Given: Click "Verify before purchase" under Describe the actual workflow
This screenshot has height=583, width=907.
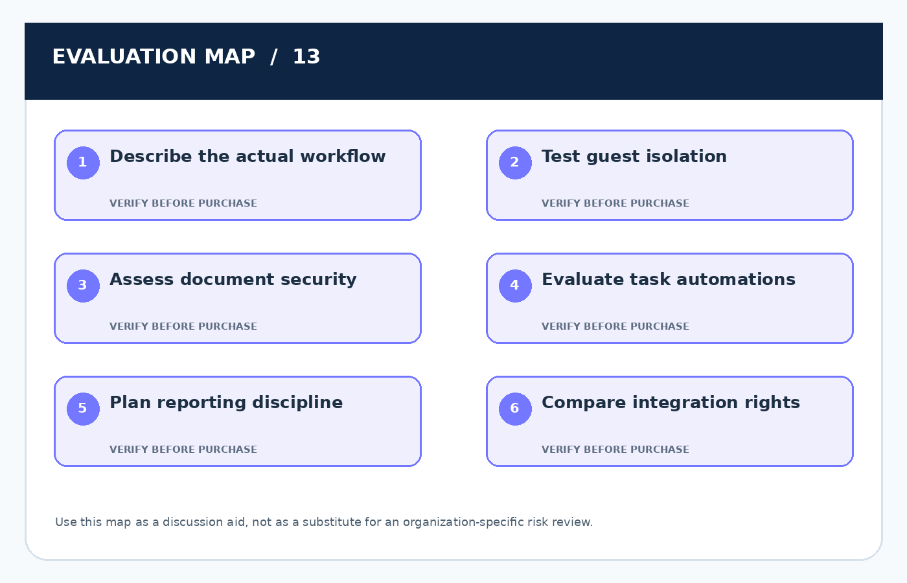Looking at the screenshot, I should click(x=183, y=203).
